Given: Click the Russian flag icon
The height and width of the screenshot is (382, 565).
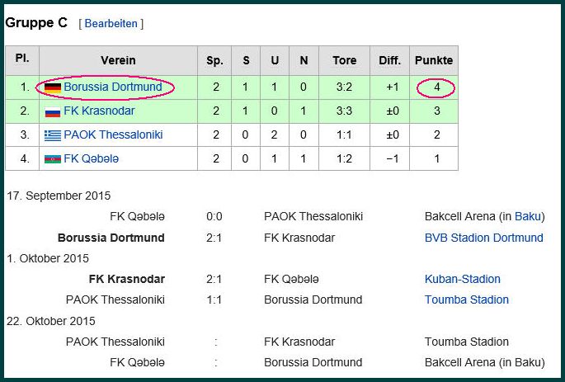Looking at the screenshot, I should [53, 111].
